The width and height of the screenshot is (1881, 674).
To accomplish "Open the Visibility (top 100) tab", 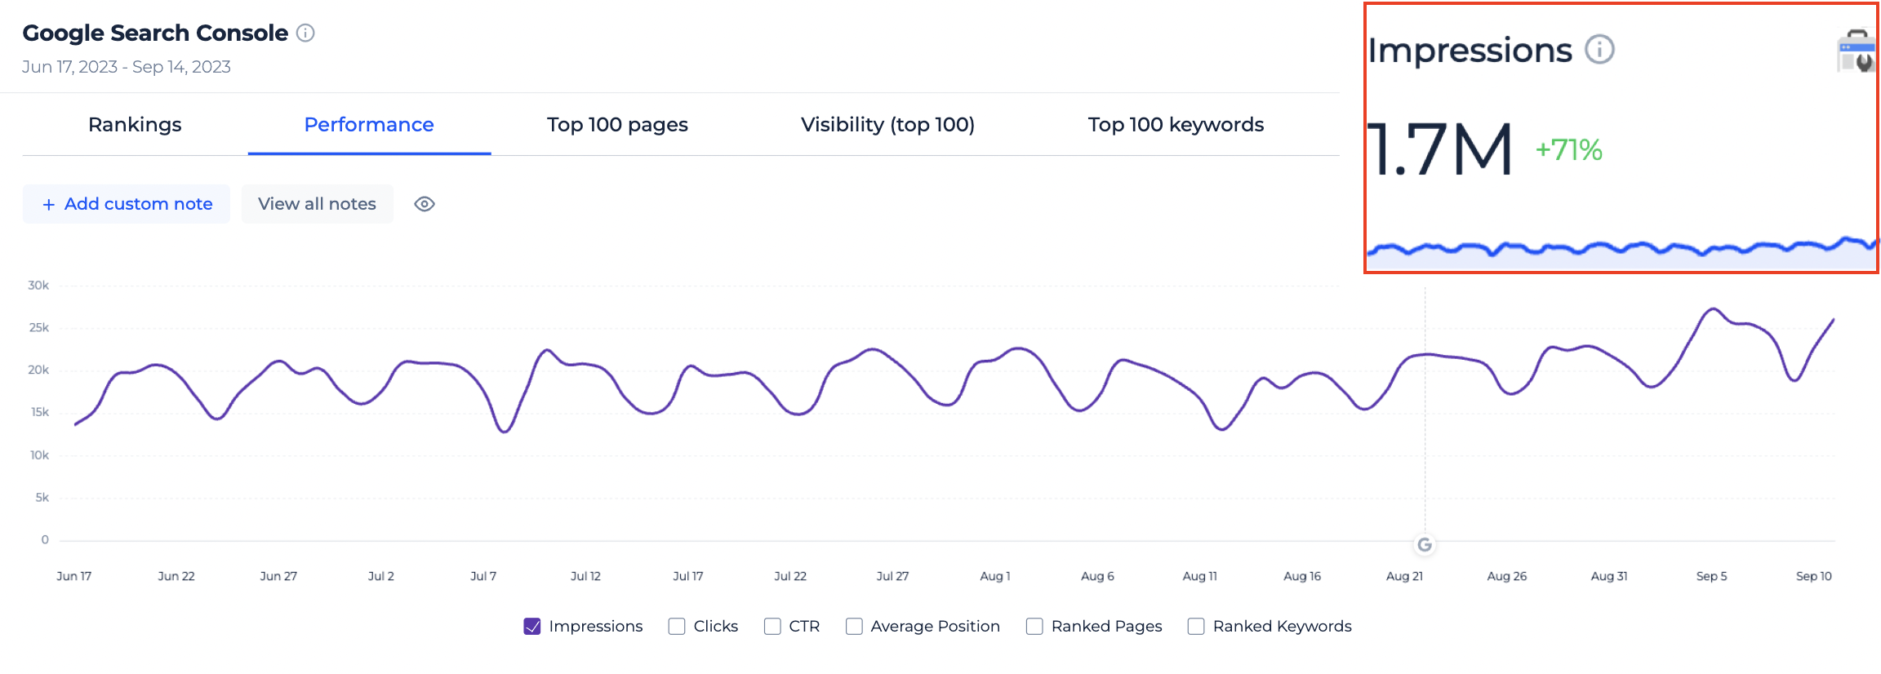I will pyautogui.click(x=887, y=125).
